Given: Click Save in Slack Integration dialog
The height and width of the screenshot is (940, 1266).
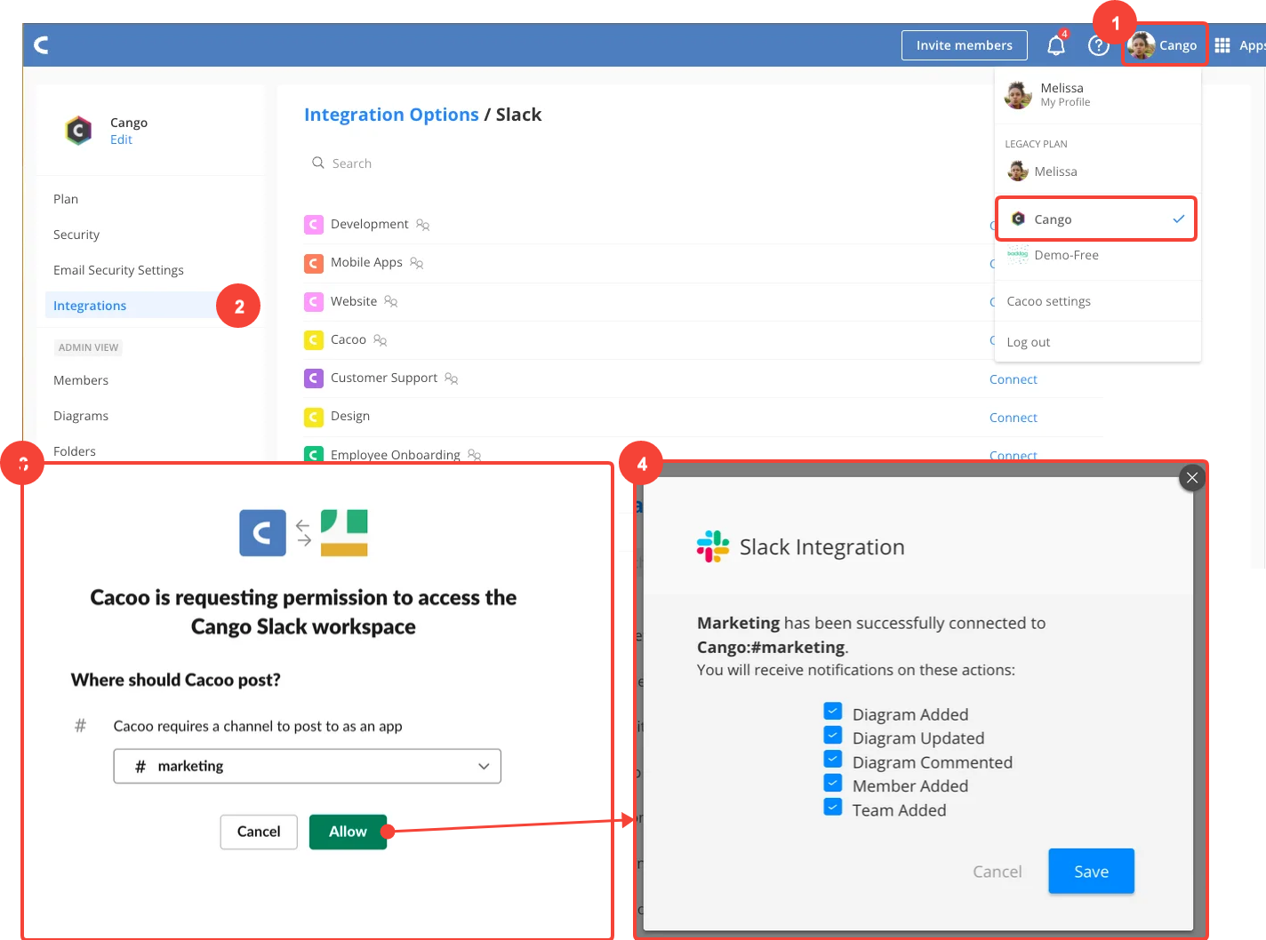Looking at the screenshot, I should [1091, 872].
